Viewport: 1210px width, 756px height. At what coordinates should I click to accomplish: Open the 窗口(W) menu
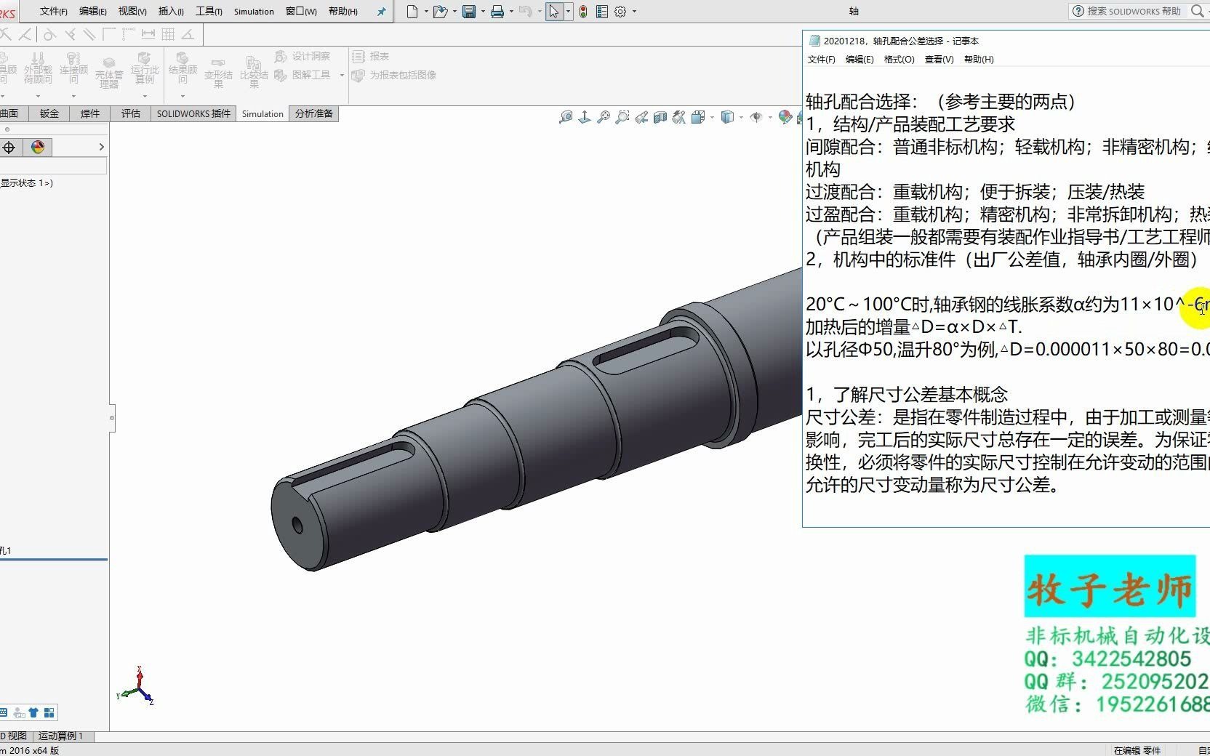pyautogui.click(x=301, y=12)
